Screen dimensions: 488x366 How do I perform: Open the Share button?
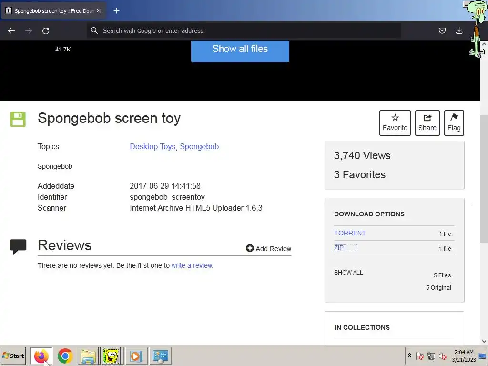(427, 122)
